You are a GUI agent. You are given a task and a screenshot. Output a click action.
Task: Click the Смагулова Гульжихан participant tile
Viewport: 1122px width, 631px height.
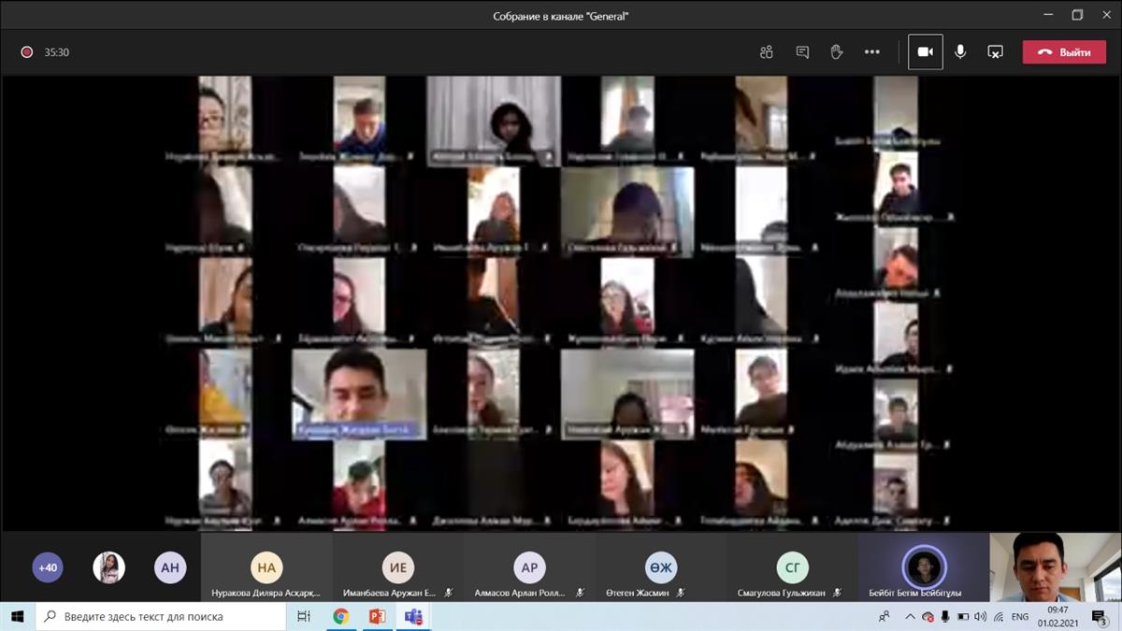pyautogui.click(x=792, y=568)
